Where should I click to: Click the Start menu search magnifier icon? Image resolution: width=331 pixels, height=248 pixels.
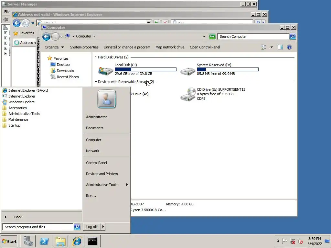tap(77, 227)
